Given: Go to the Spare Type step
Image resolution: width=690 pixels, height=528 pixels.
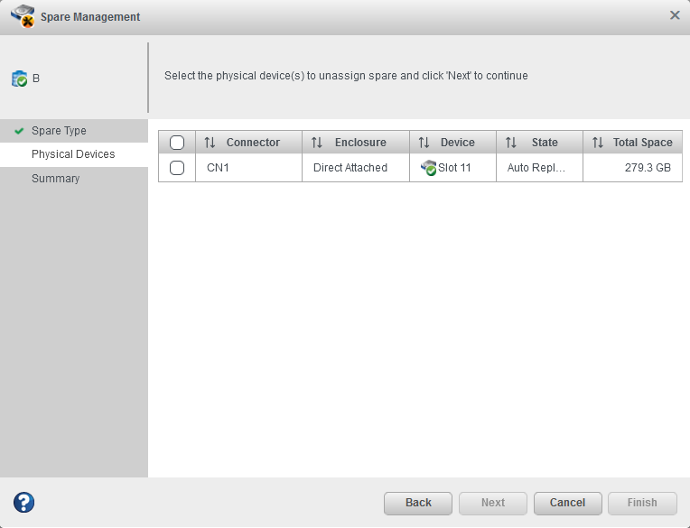Looking at the screenshot, I should (x=59, y=131).
